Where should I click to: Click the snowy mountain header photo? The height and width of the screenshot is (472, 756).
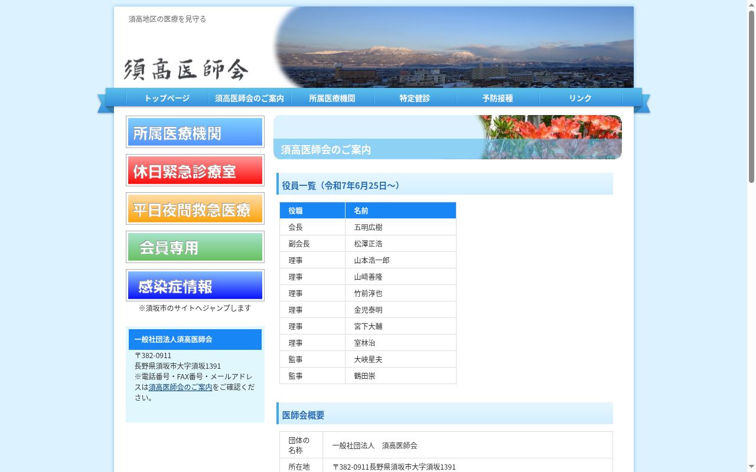(x=454, y=47)
